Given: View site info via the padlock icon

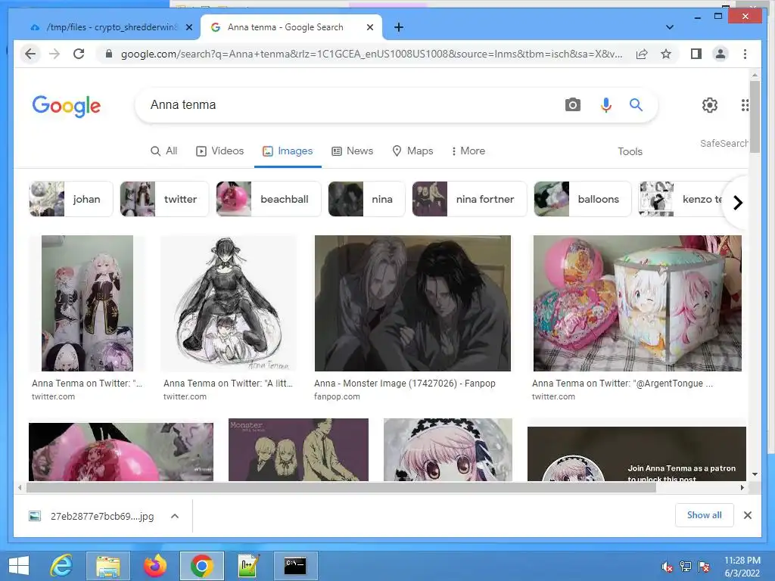Looking at the screenshot, I should [x=109, y=54].
